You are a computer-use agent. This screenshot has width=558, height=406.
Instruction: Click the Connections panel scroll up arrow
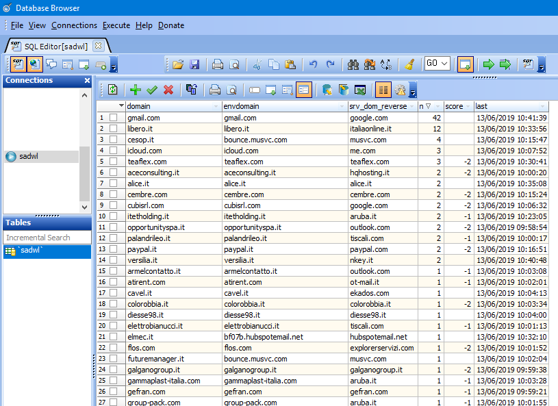point(85,95)
